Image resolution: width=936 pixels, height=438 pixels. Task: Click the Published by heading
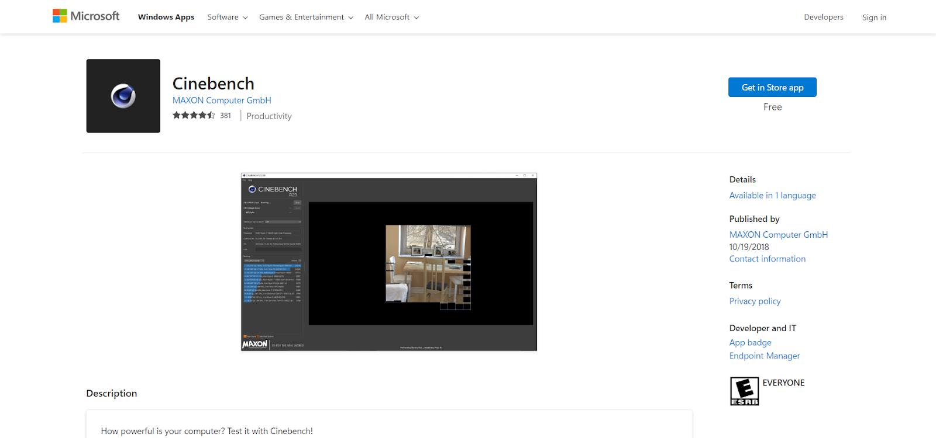[x=754, y=219]
